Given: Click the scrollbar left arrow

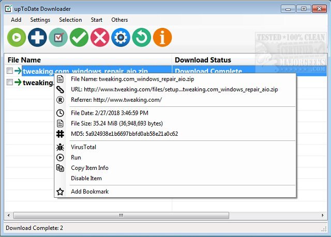Looking at the screenshot, I should (x=8, y=215).
